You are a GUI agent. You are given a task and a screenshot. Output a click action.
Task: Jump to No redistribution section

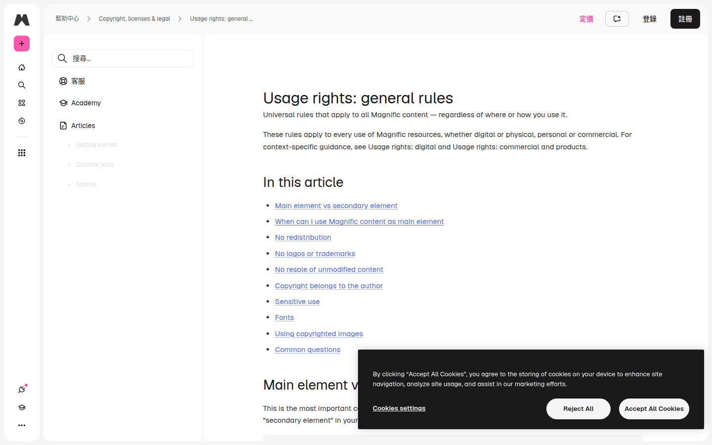click(x=303, y=237)
